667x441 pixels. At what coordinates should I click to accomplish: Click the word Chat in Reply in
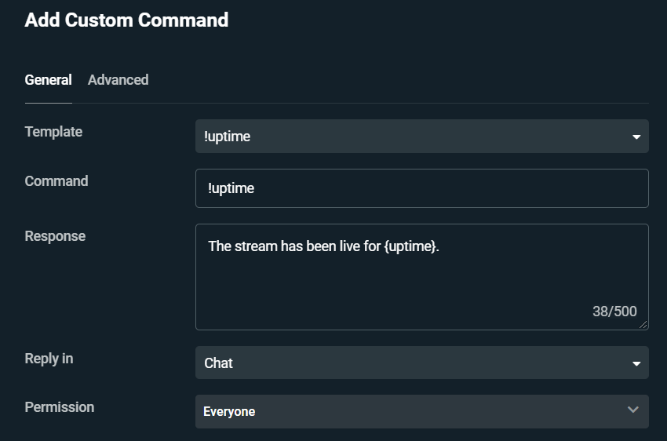(218, 363)
